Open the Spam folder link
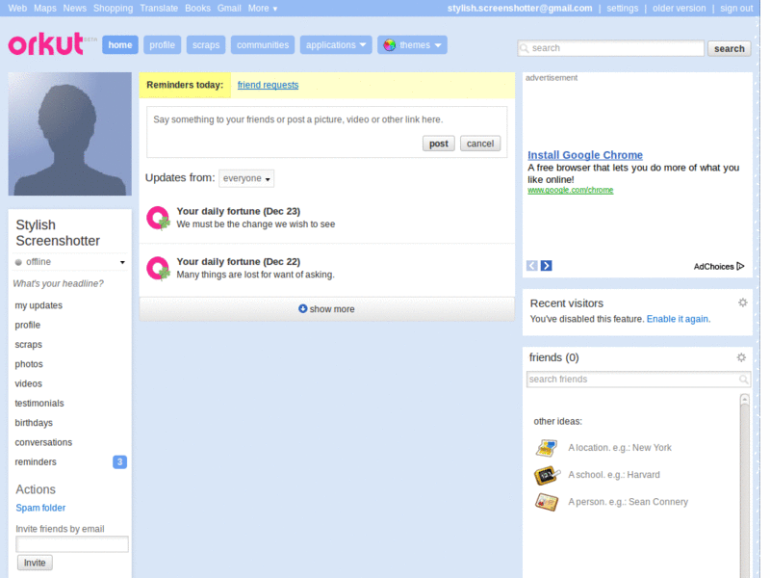 40,508
